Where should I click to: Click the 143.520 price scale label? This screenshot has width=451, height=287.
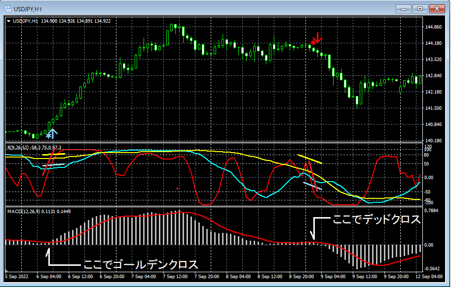[433, 60]
